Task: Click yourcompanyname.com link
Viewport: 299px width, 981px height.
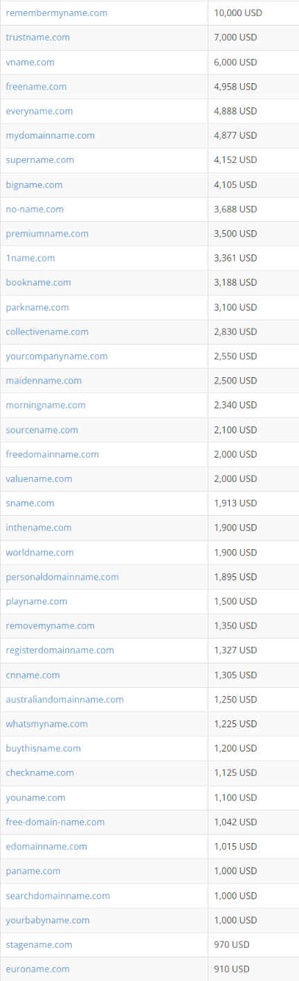Action: pyautogui.click(x=57, y=356)
